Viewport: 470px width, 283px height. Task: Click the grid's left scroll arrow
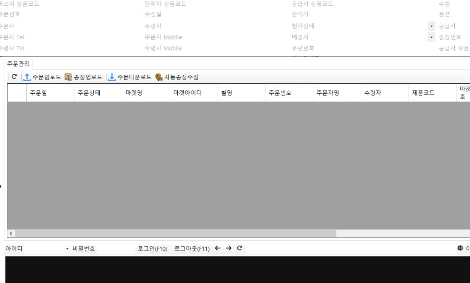click(11, 234)
